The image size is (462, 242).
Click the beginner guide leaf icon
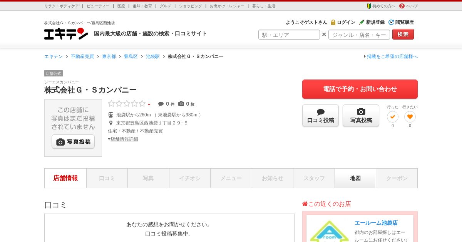click(369, 6)
